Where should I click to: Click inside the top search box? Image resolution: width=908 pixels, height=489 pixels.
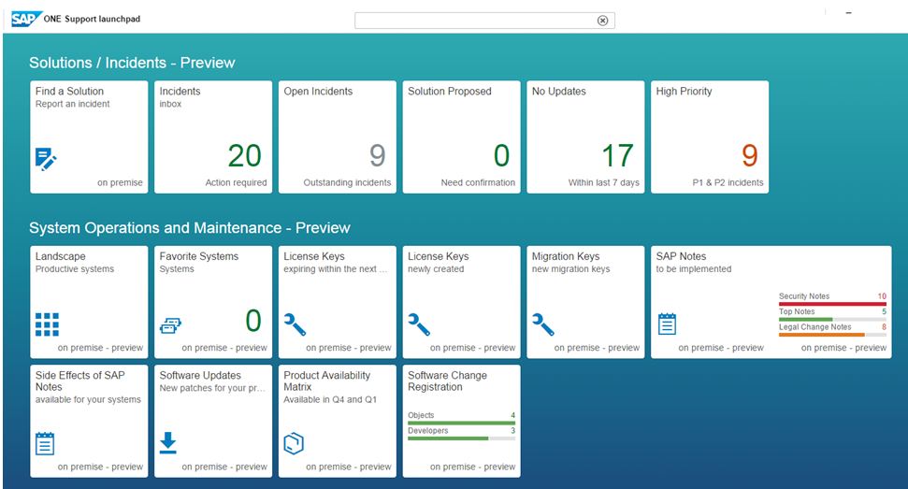475,21
